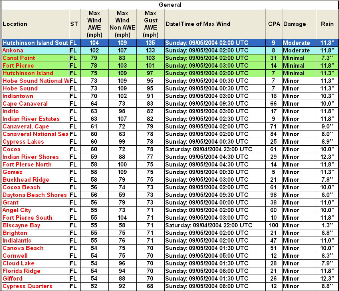Click Canal Point's CPA value 31
The image size is (339, 291).
click(x=274, y=58)
